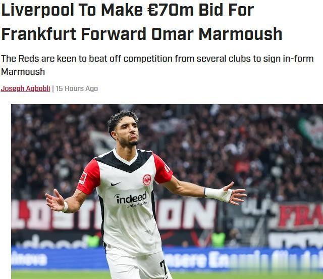Select the word "Marmoush" in the headline
The width and height of the screenshot is (323, 279).
point(240,34)
